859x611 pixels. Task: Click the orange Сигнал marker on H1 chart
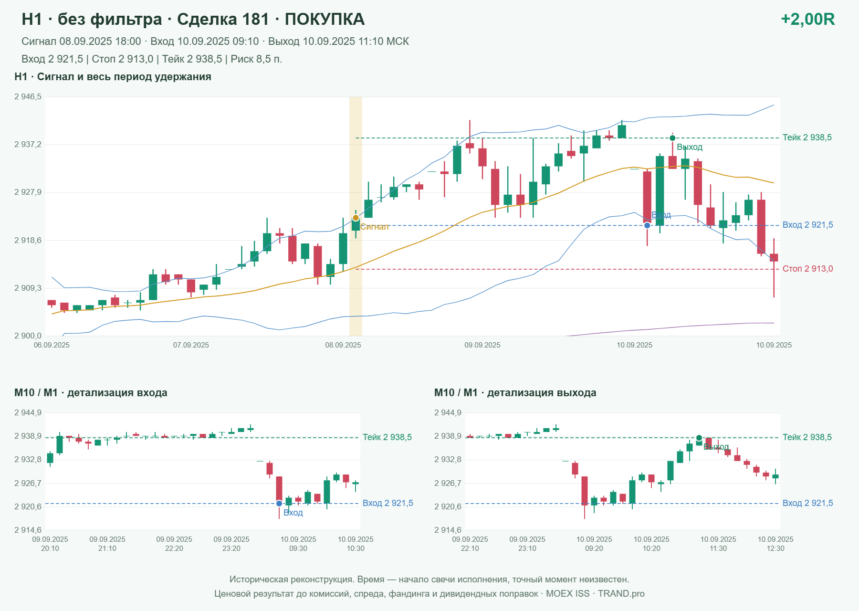pos(356,218)
